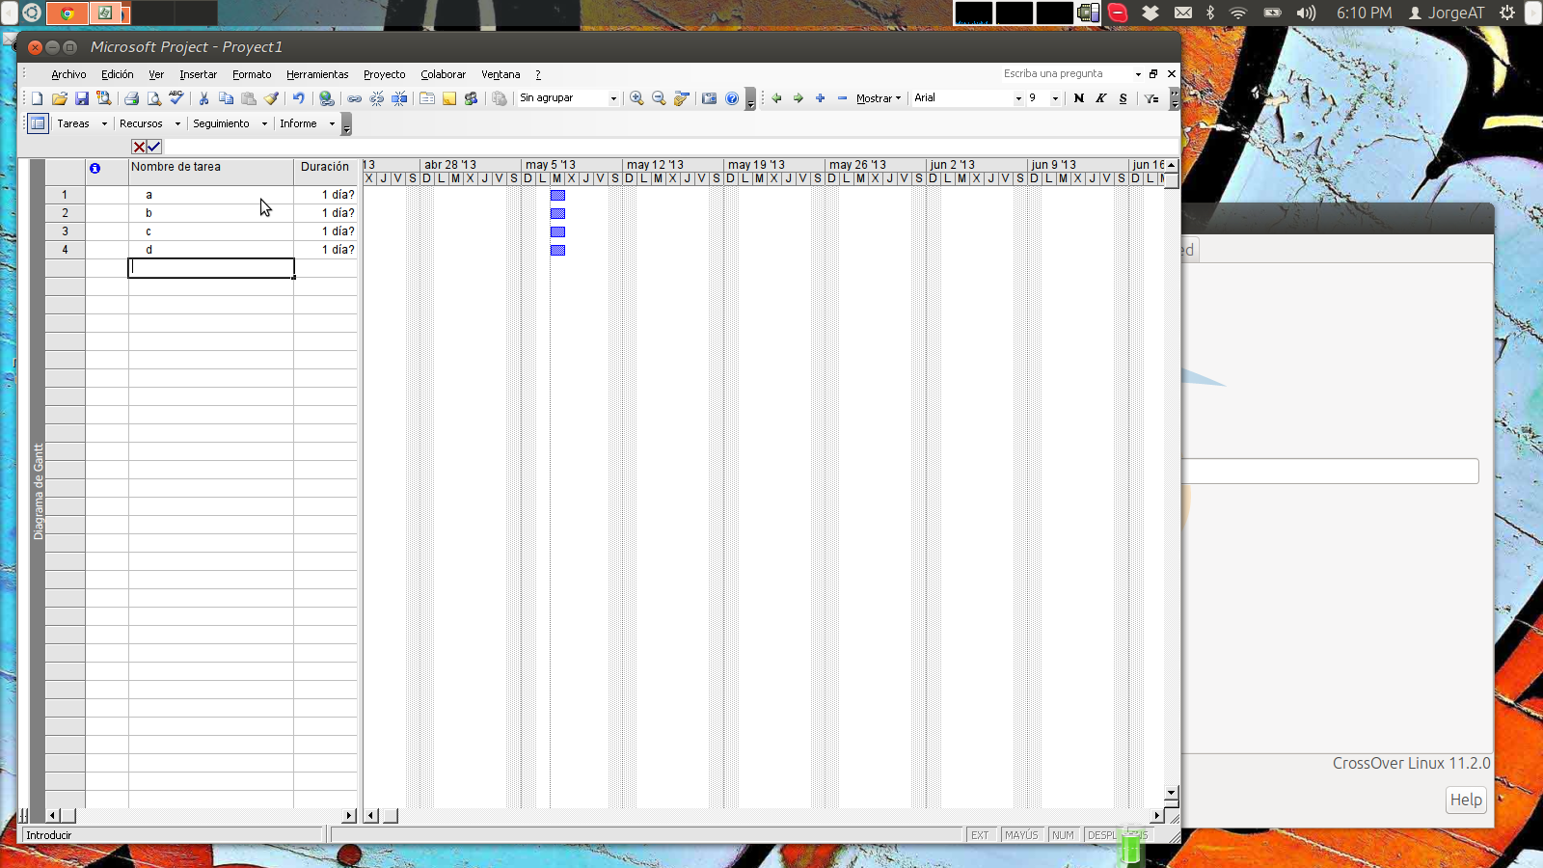
Task: Run the spelling checker
Action: 176,97
